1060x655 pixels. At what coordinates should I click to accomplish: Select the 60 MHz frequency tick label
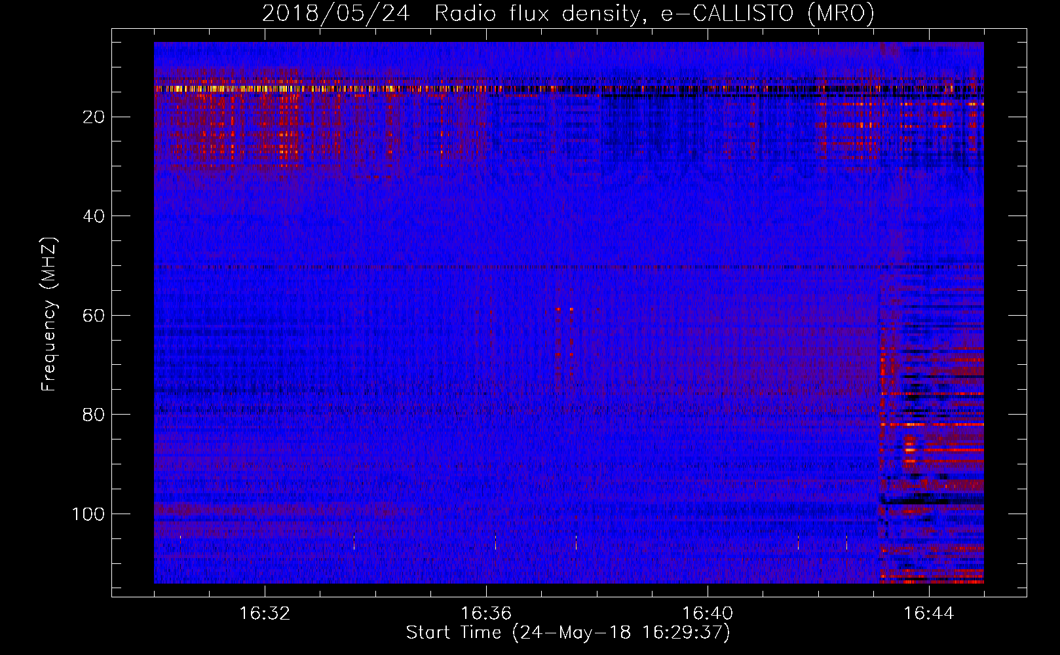pos(94,316)
